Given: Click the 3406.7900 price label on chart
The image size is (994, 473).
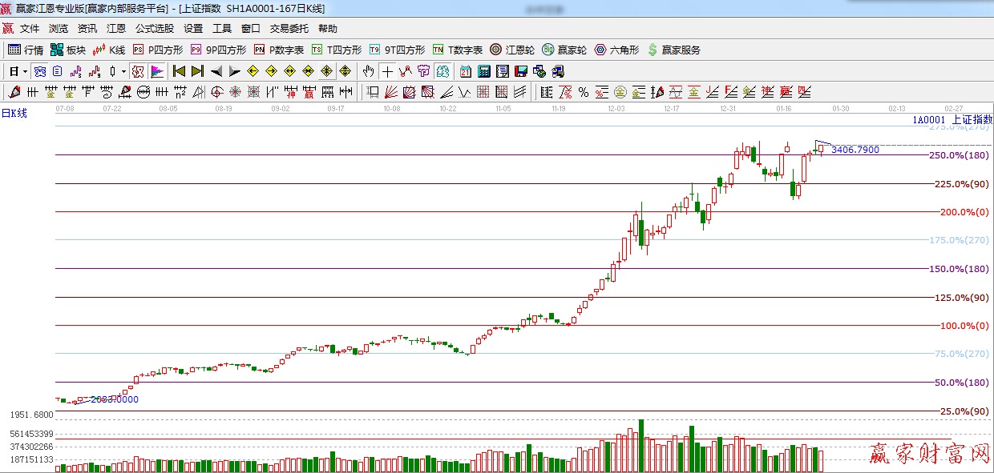Looking at the screenshot, I should [855, 150].
